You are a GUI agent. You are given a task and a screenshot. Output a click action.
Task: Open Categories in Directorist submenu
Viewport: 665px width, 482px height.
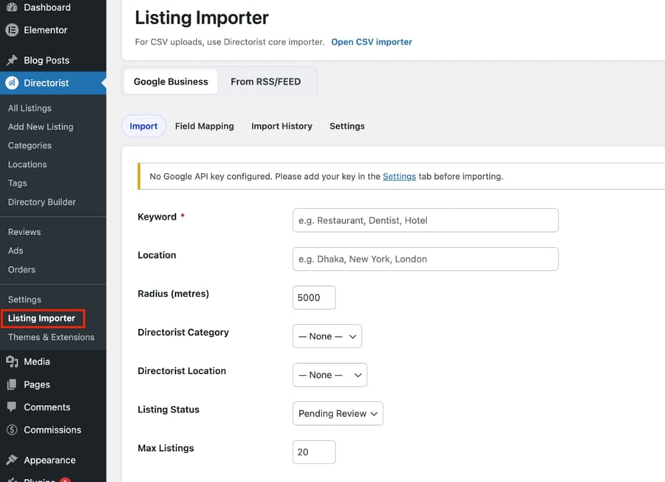click(x=30, y=146)
